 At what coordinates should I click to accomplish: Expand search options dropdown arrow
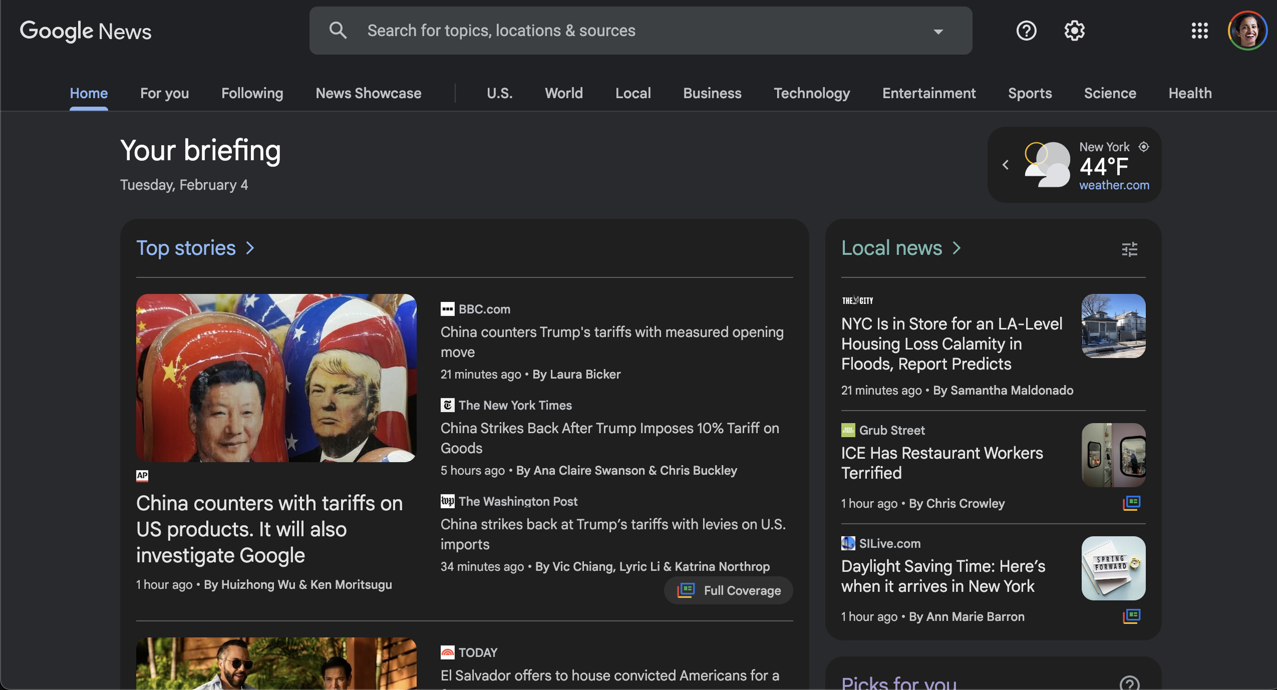[938, 32]
